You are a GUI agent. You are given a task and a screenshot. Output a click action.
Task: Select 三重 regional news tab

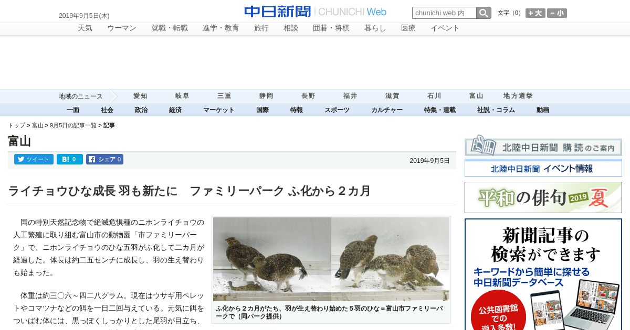(x=224, y=96)
